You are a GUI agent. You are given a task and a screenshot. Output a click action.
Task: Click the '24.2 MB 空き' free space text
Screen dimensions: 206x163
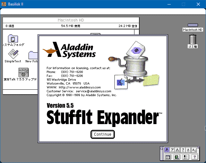pyautogui.click(x=128, y=26)
